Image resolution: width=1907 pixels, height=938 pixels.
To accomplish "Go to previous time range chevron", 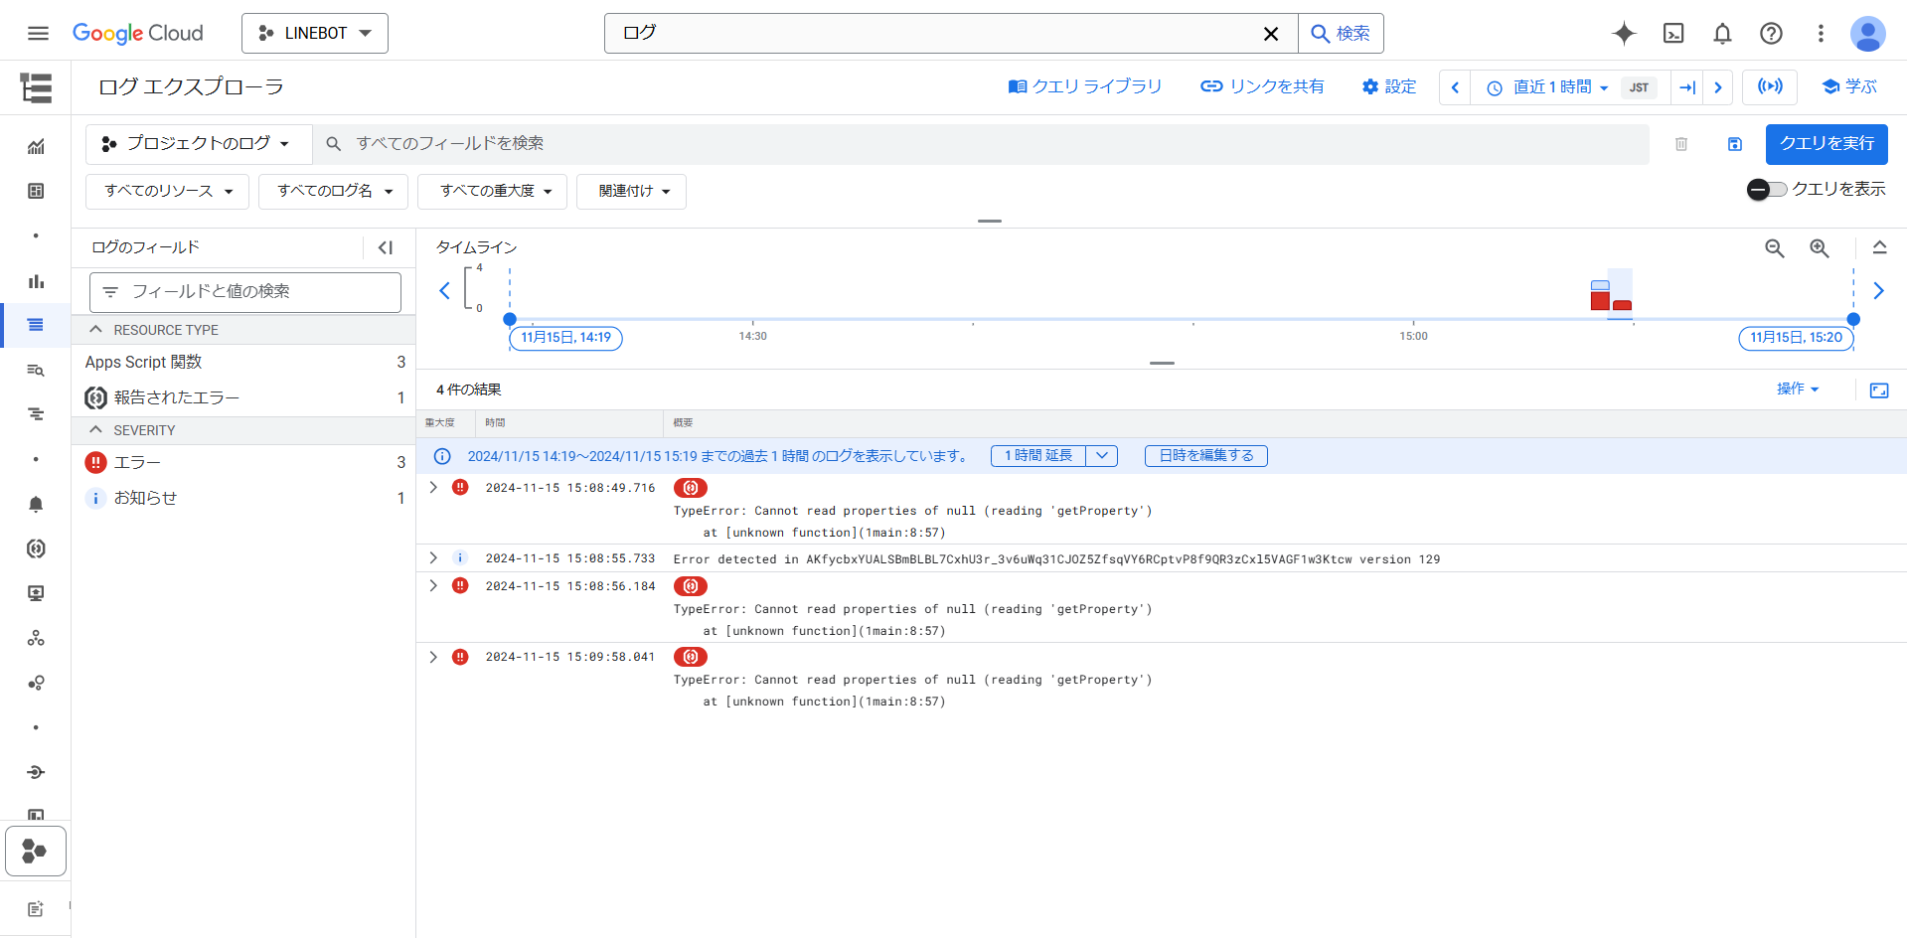I will point(1455,87).
